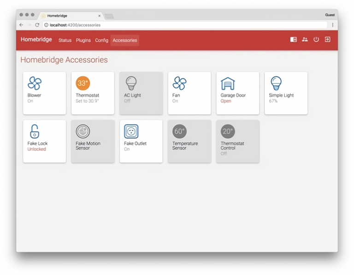Open the users management icon
This screenshot has width=354, height=275.
tap(305, 40)
